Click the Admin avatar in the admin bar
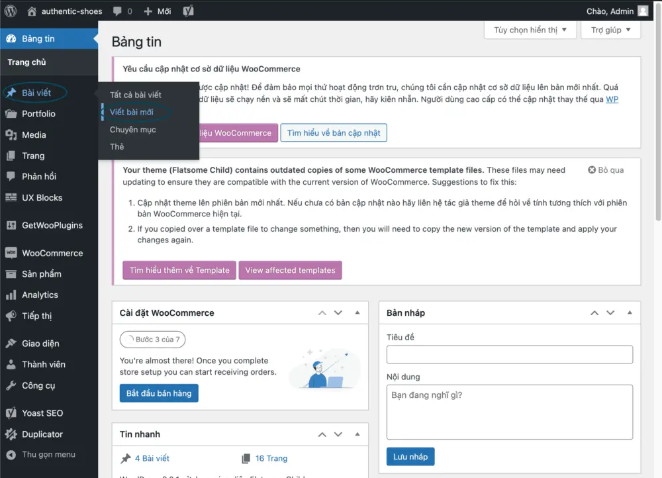Screen dimensions: 662x478 (x=643, y=11)
